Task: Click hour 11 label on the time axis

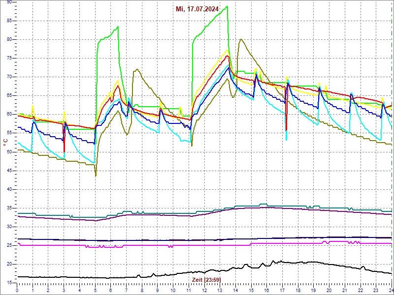Action: (x=189, y=291)
